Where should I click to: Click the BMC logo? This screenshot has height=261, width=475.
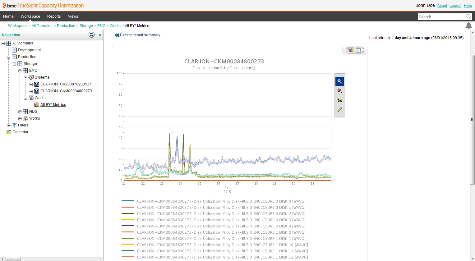(10, 6)
